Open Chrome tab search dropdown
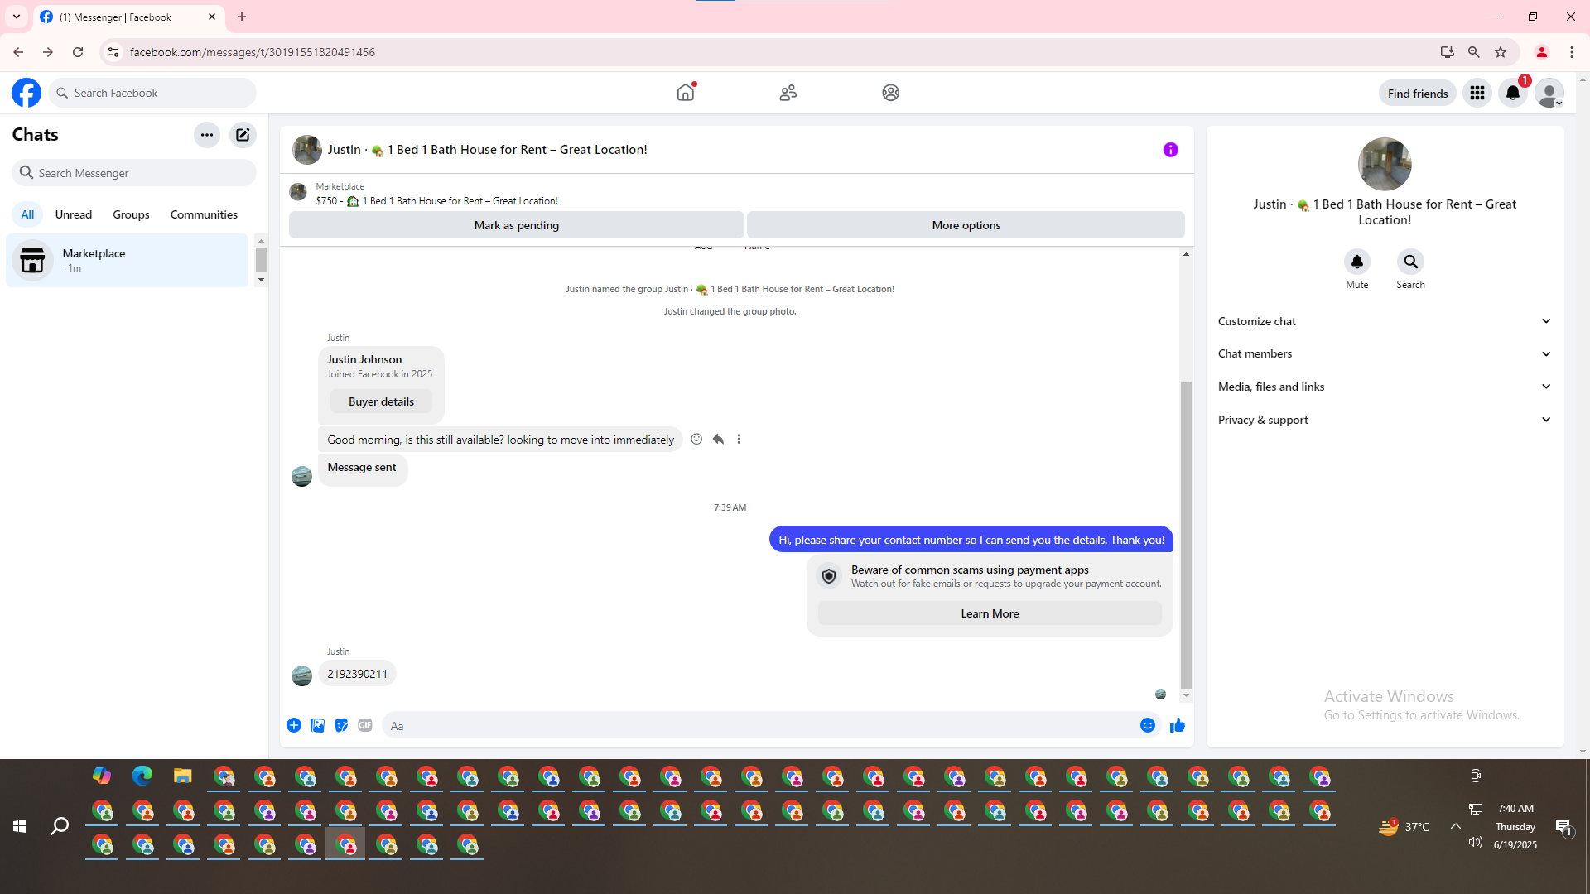Screen dimensions: 1590x894 point(17,17)
